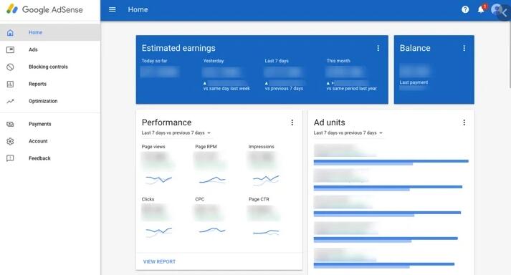Image resolution: width=511 pixels, height=275 pixels.
Task: Click the Page views sparkline chart
Action: tap(158, 180)
